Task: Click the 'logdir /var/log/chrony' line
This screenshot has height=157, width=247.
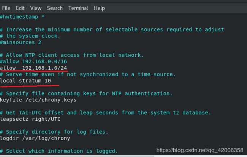Action: pos(35,138)
